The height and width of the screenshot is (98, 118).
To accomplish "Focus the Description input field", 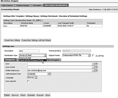I will point(29,51).
